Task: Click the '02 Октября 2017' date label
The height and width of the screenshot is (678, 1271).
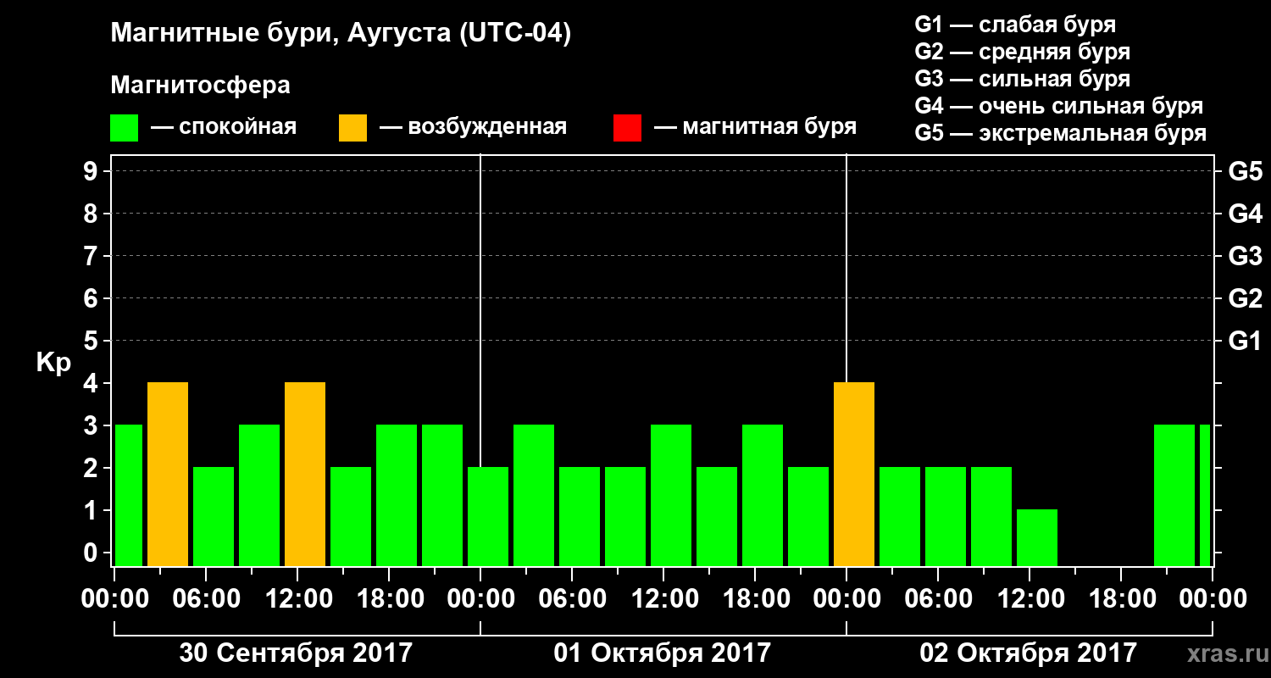Action: coord(1029,653)
